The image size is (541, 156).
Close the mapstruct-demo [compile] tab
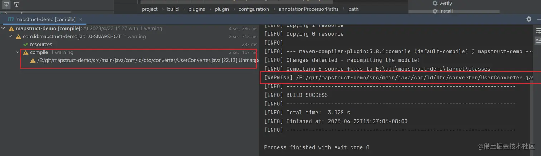click(x=80, y=19)
